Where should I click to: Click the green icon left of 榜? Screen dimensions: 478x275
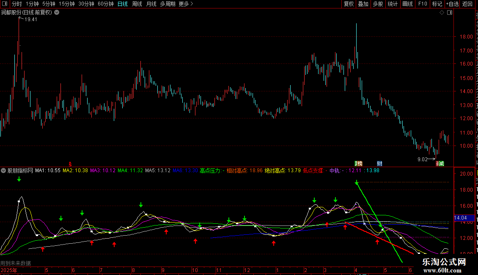click(x=356, y=164)
